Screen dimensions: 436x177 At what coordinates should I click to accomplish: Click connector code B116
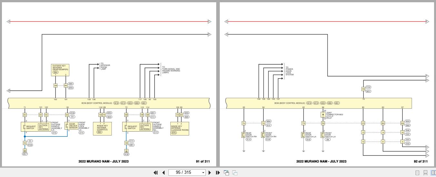pyautogui.click(x=248, y=139)
